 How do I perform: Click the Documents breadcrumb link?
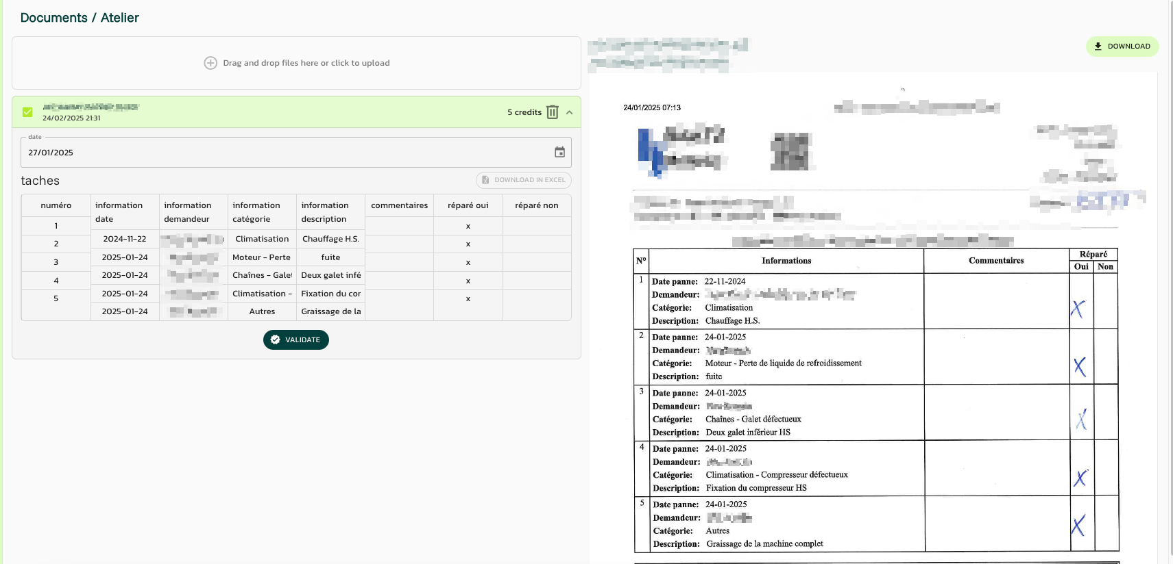click(53, 18)
